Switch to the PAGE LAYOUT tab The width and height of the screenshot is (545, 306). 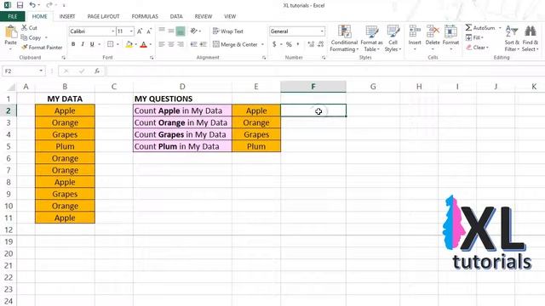tap(103, 16)
